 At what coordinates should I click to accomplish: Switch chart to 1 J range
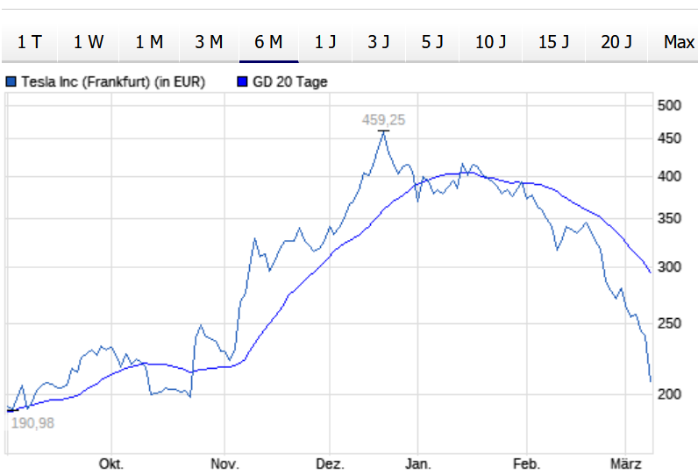(325, 43)
